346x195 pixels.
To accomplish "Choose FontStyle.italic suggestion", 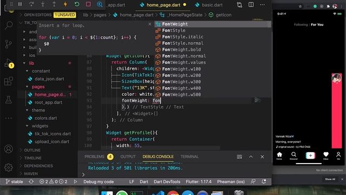I will pyautogui.click(x=212, y=37).
